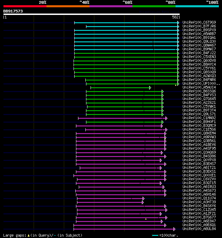Click the arrowhead ending the UniRef100_A8UL84 alignment

[x=174, y=229]
